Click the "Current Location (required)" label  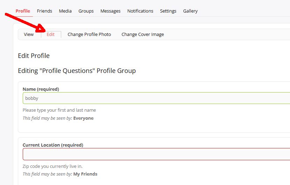[53, 145]
